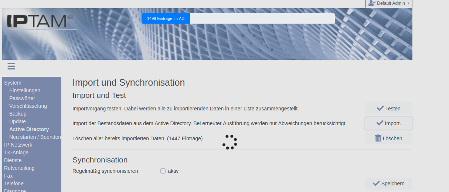The width and height of the screenshot is (449, 192).
Task: Go to Verschlüsselung in sidebar
Action: pyautogui.click(x=28, y=106)
